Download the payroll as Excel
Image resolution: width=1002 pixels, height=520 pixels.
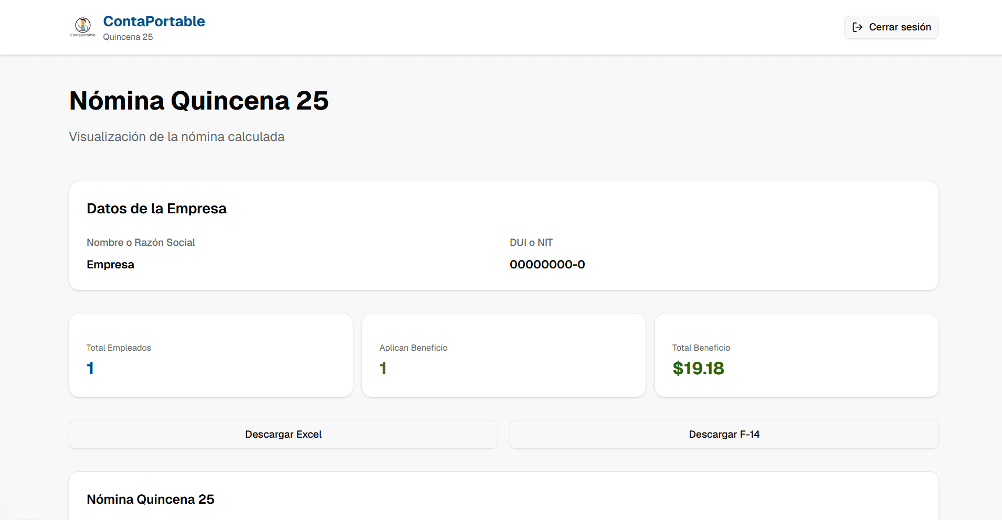[283, 434]
